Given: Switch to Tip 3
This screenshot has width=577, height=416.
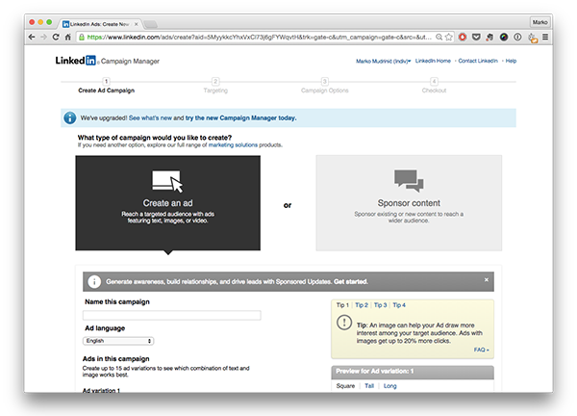Looking at the screenshot, I should pos(380,305).
